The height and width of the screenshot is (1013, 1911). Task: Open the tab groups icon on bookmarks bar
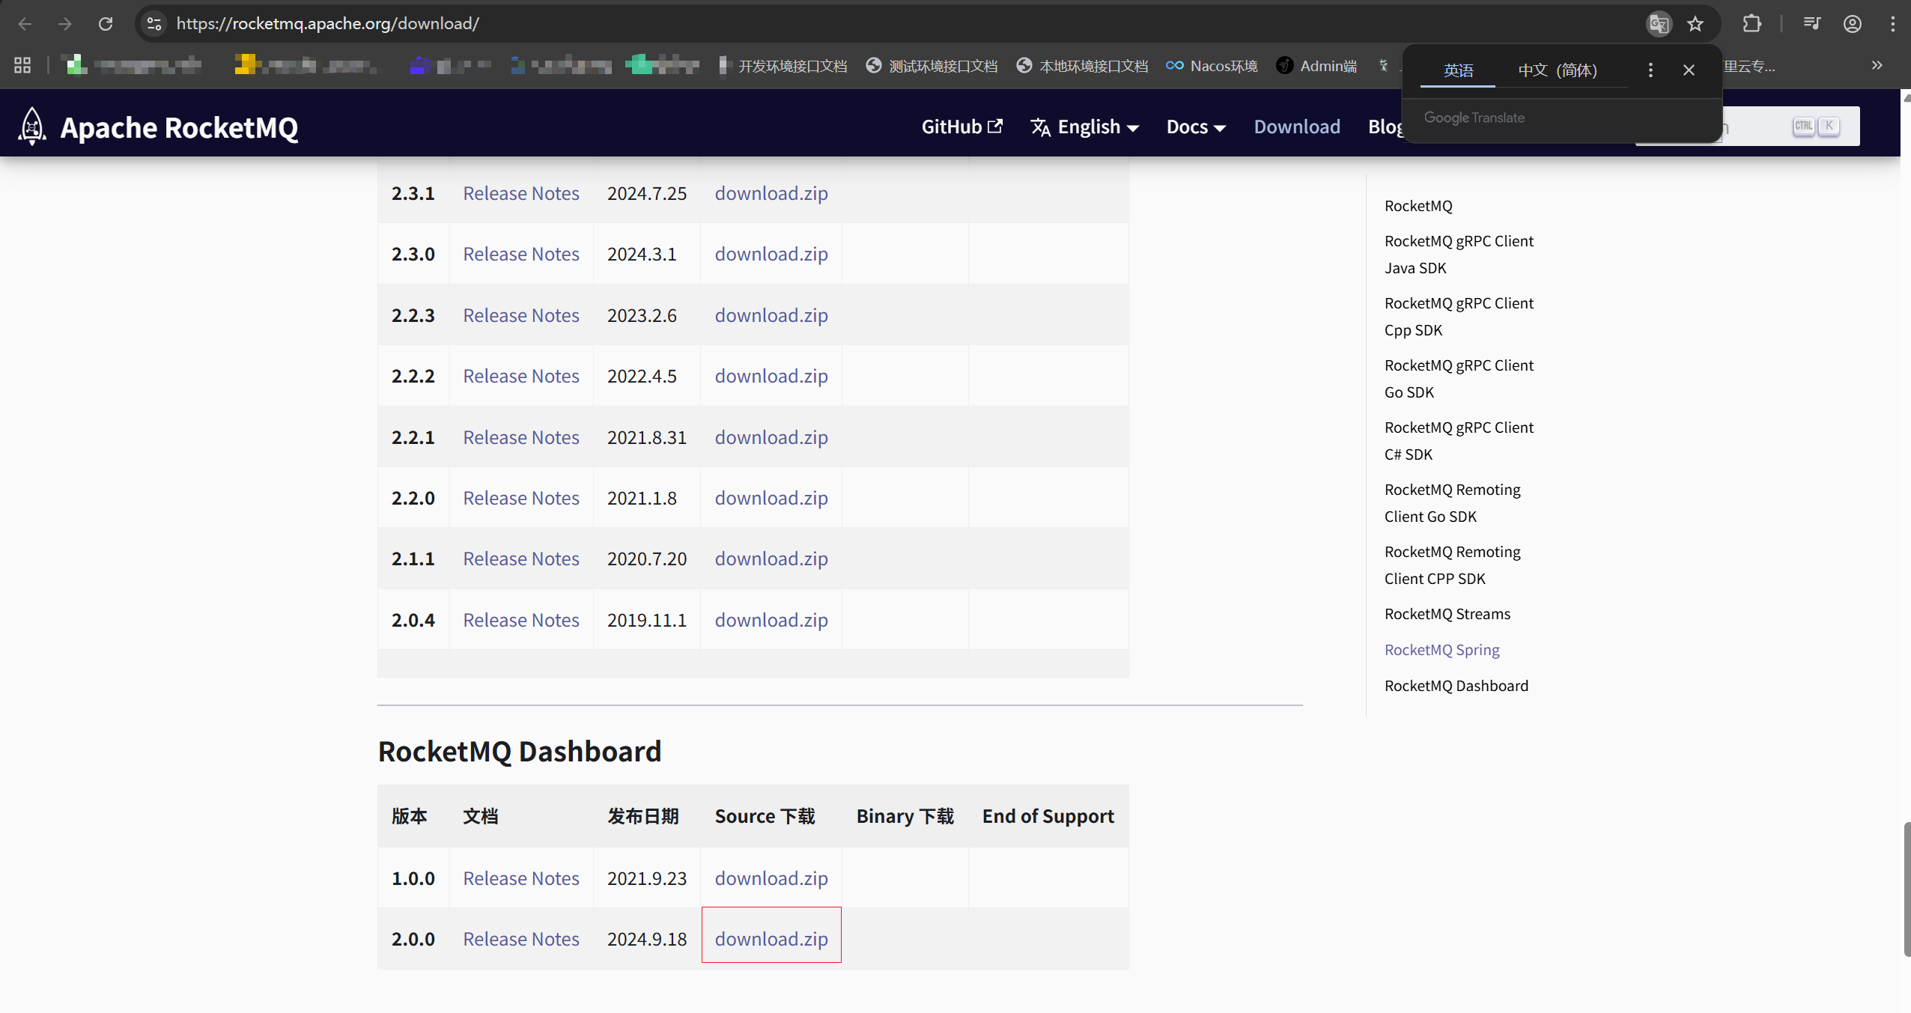(21, 65)
